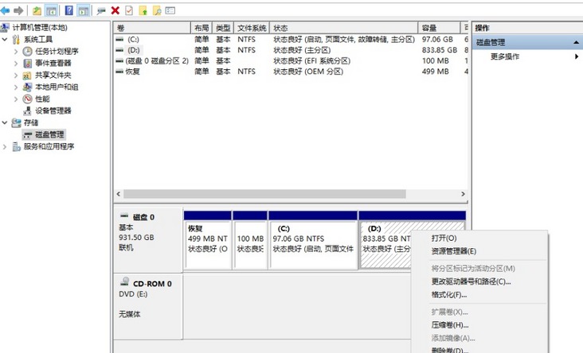Open Help via blue question mark icon

click(x=69, y=11)
